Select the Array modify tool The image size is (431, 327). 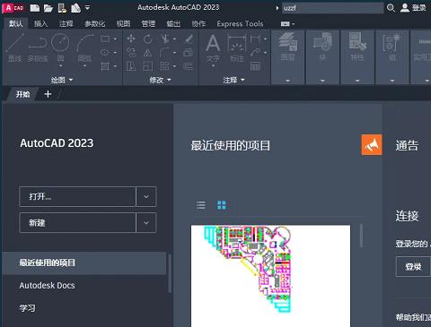pos(164,66)
